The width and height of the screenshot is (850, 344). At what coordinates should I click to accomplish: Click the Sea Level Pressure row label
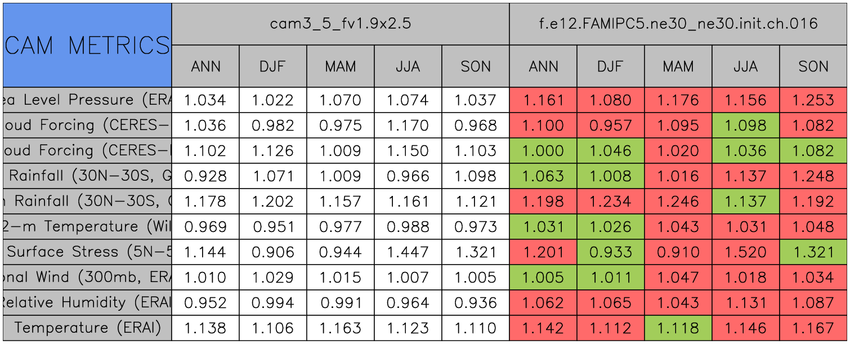pos(87,100)
